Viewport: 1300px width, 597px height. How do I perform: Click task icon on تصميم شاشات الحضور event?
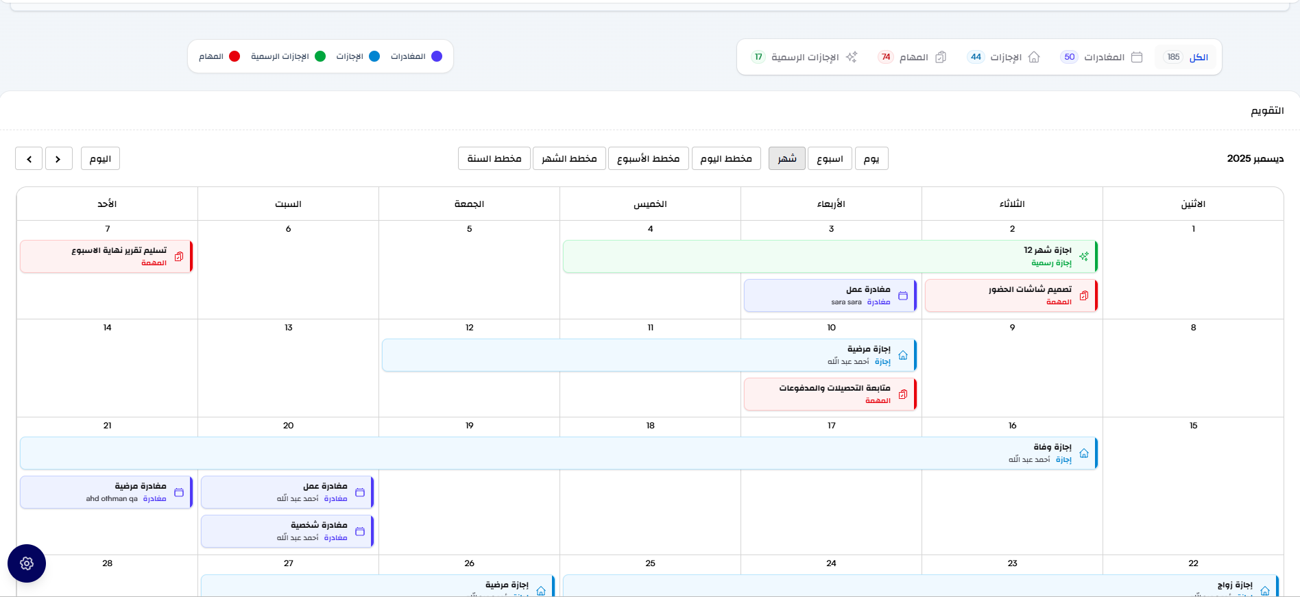coord(1084,295)
